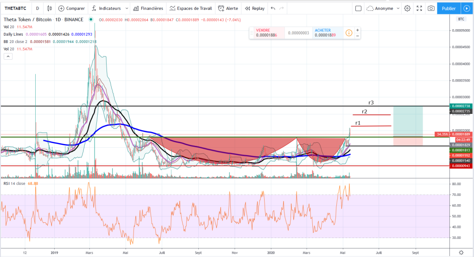Image resolution: width=474 pixels, height=257 pixels.
Task: Click the VENDRE sell price button
Action: click(x=267, y=33)
